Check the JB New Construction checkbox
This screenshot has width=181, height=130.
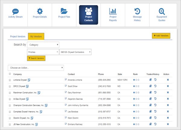pyautogui.click(x=10, y=124)
